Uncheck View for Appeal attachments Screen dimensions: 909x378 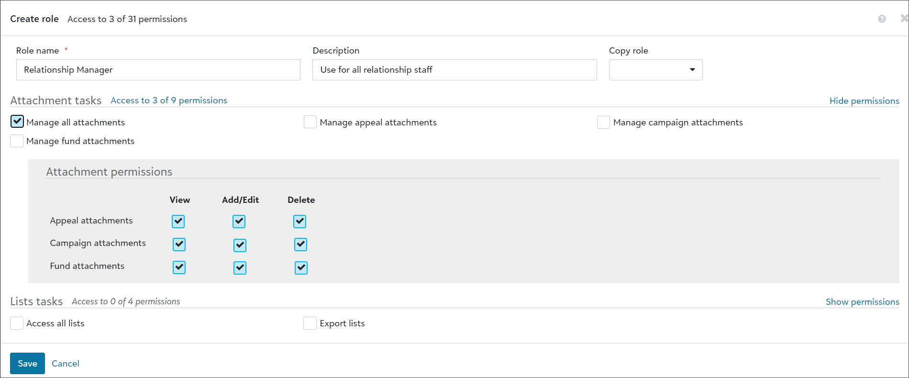point(178,221)
